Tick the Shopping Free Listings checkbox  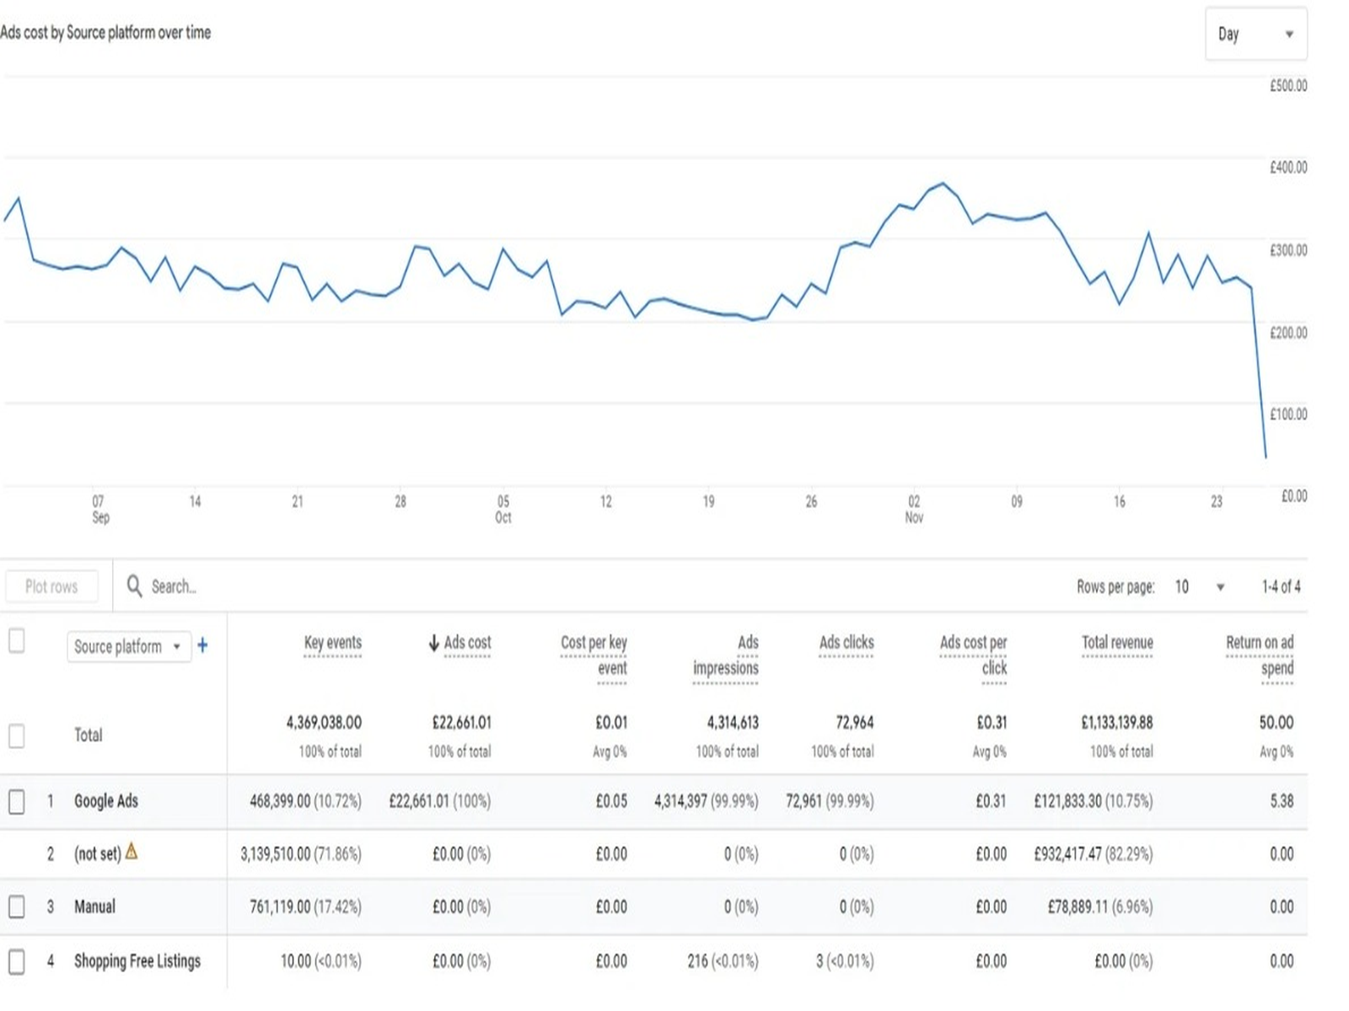point(16,960)
